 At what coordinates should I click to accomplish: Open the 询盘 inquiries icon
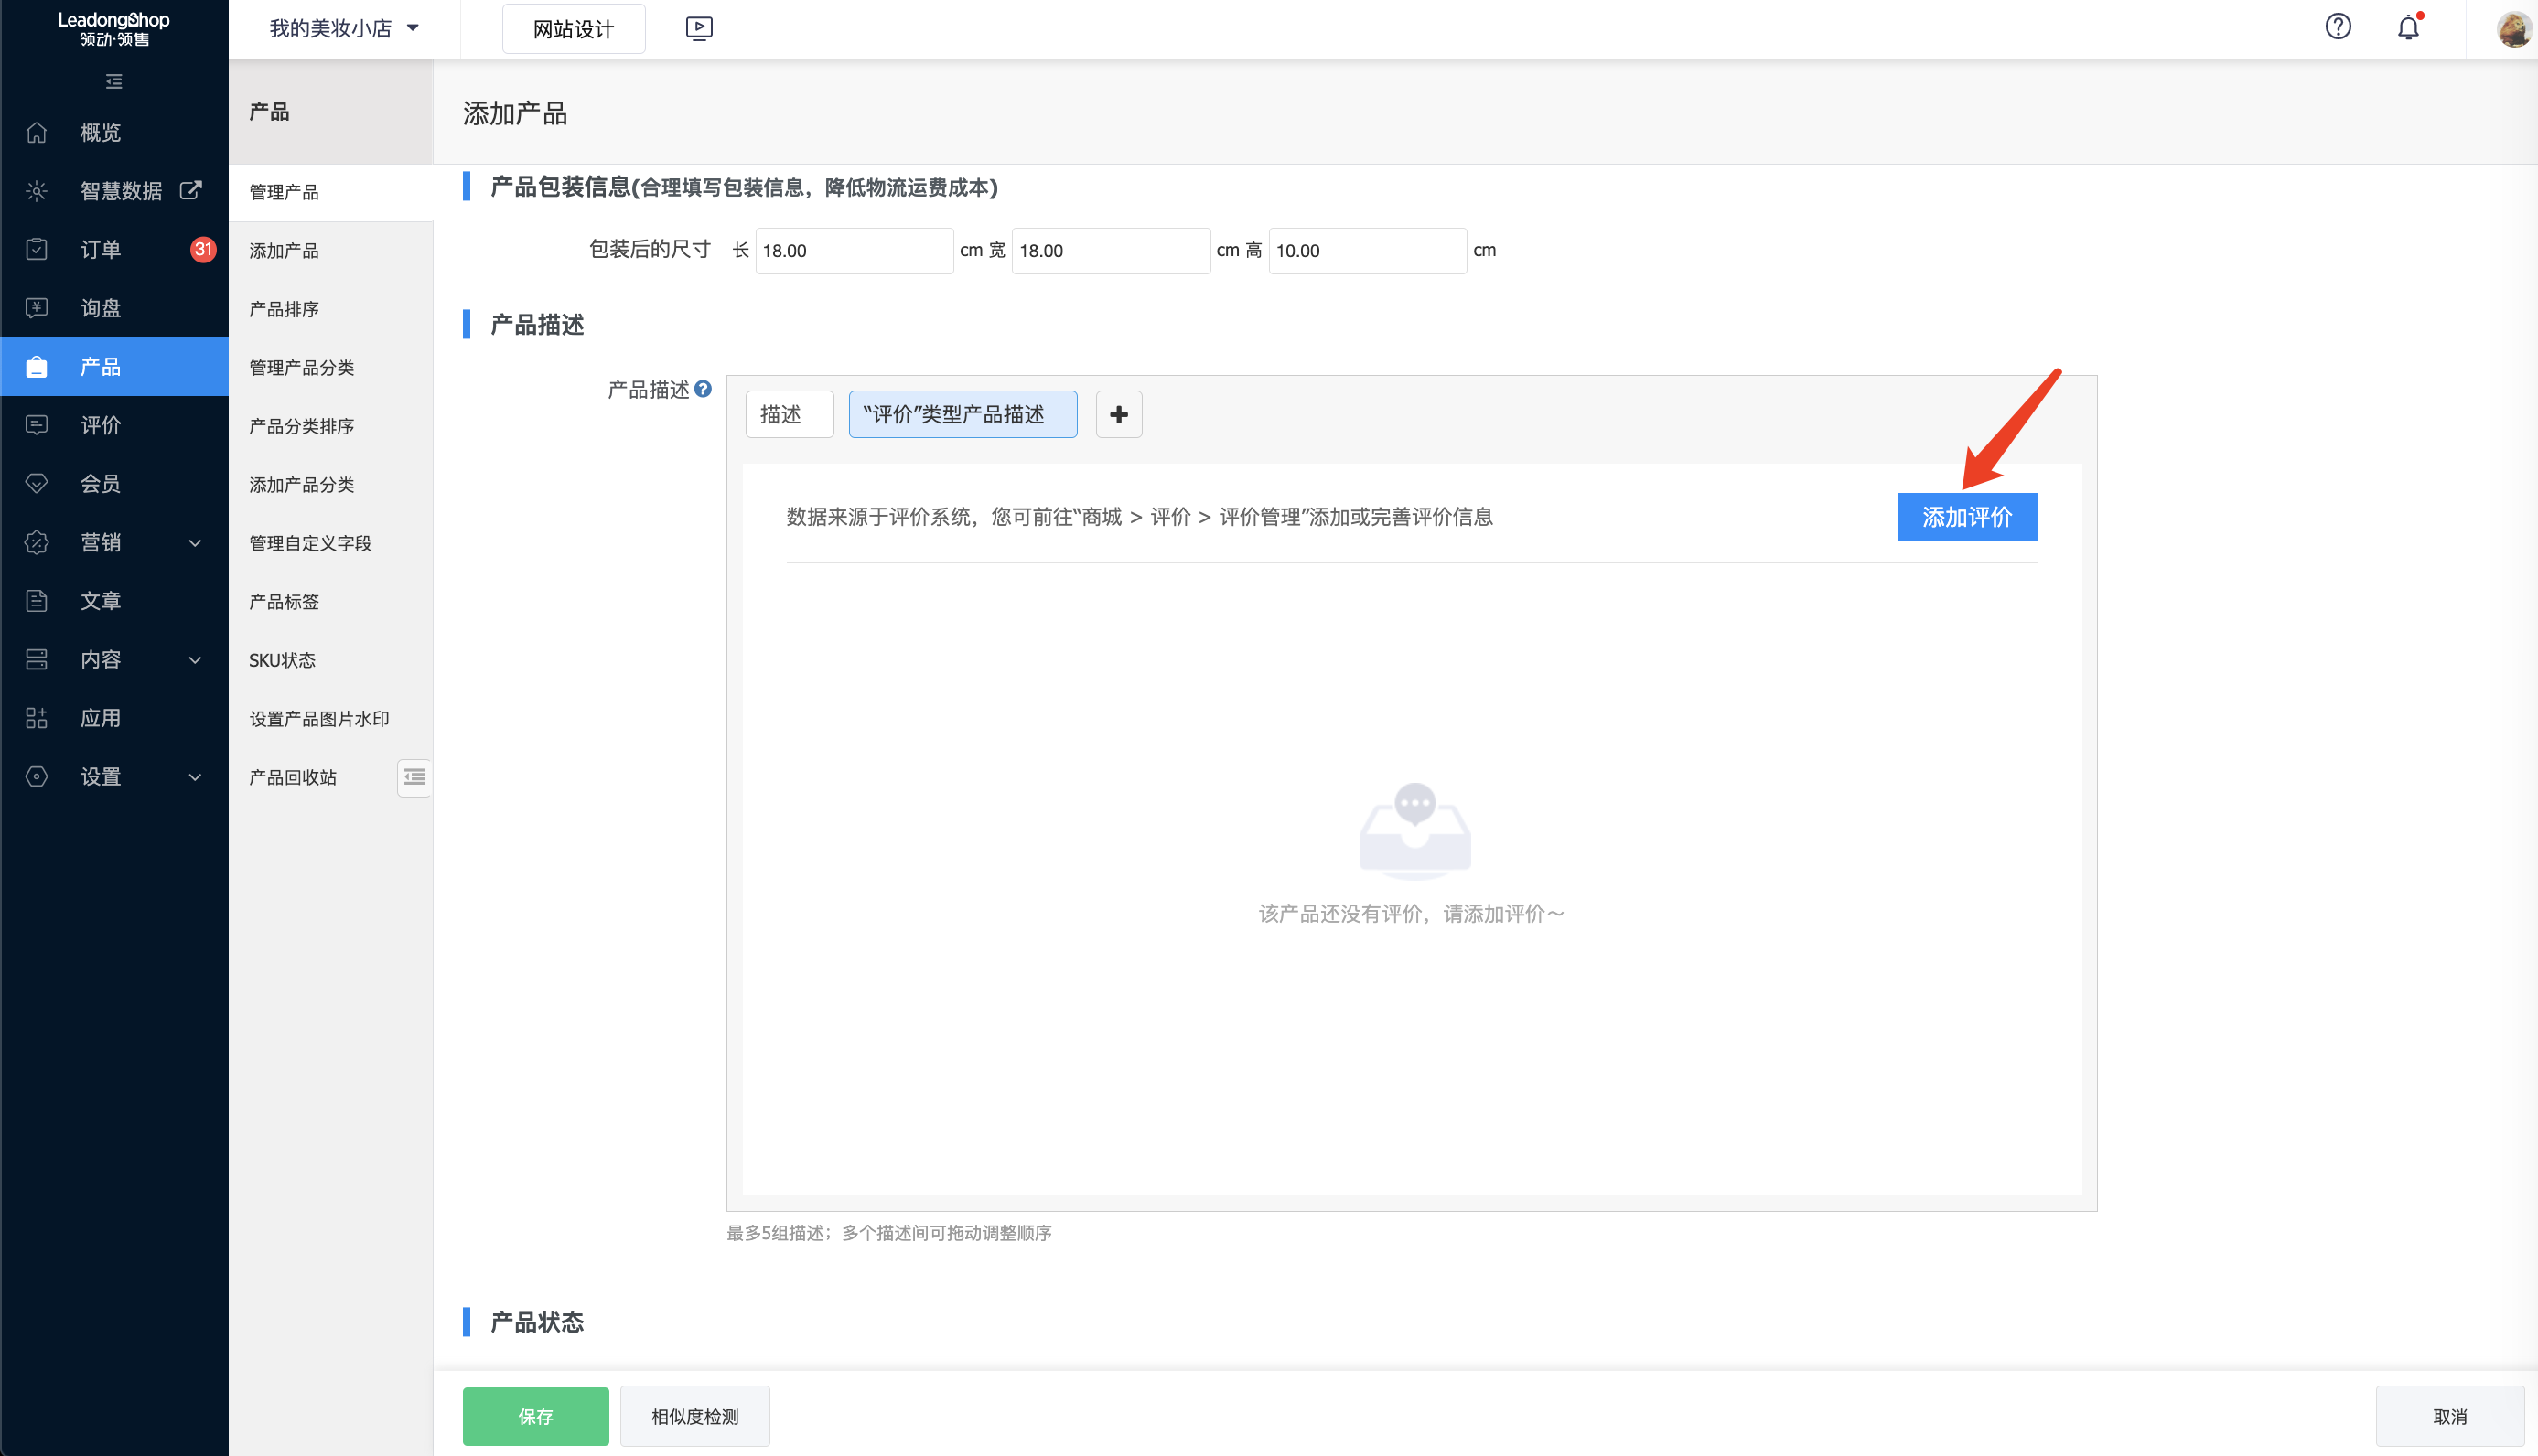click(36, 307)
